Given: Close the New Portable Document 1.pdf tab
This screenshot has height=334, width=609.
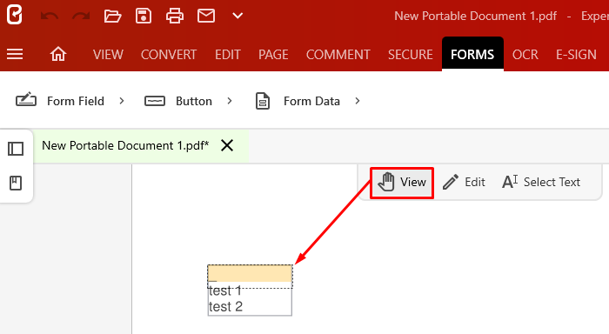Looking at the screenshot, I should click(227, 145).
